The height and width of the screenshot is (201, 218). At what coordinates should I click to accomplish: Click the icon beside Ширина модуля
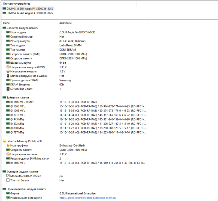tap(8, 63)
